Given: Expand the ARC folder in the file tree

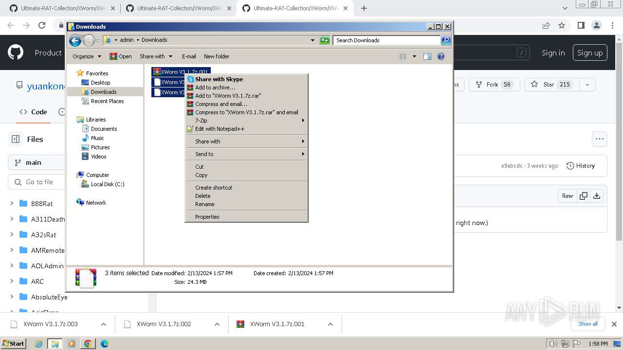Looking at the screenshot, I should [x=12, y=281].
